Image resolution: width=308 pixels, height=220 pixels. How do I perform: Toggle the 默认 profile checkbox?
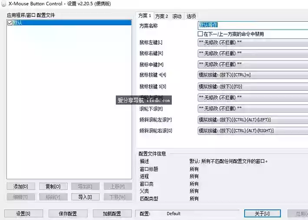(x=10, y=23)
